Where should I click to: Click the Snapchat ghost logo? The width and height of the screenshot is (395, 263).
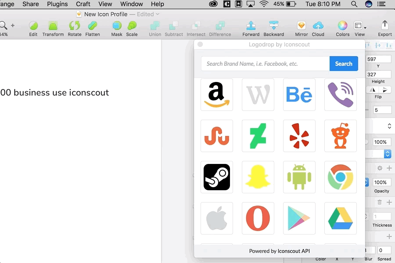click(x=258, y=177)
